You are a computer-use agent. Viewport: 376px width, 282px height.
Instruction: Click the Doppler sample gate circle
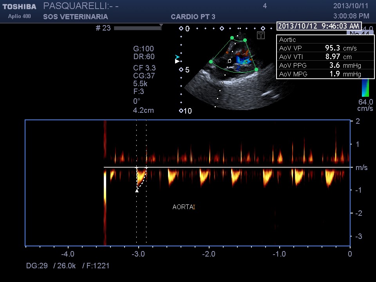pyautogui.click(x=230, y=61)
